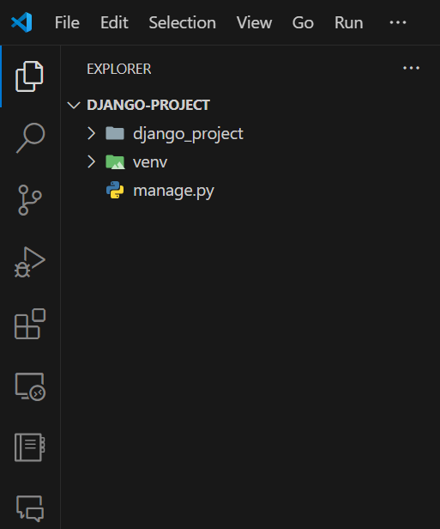The height and width of the screenshot is (529, 440).
Task: Collapse the DJANGO-PROJECT root chevron
Action: pyautogui.click(x=74, y=105)
